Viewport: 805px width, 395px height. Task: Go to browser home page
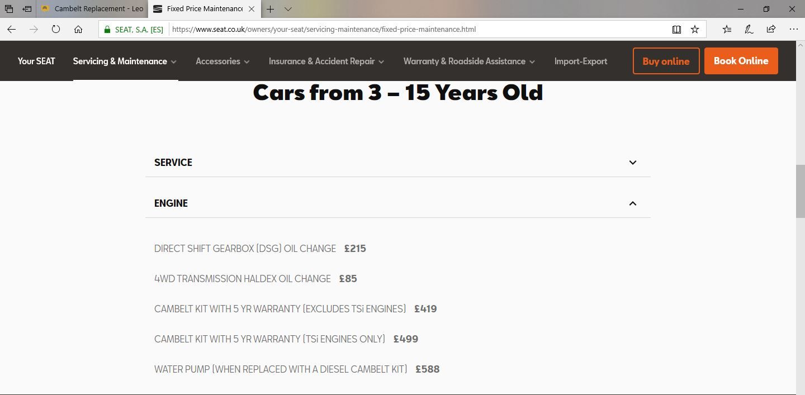tap(78, 30)
